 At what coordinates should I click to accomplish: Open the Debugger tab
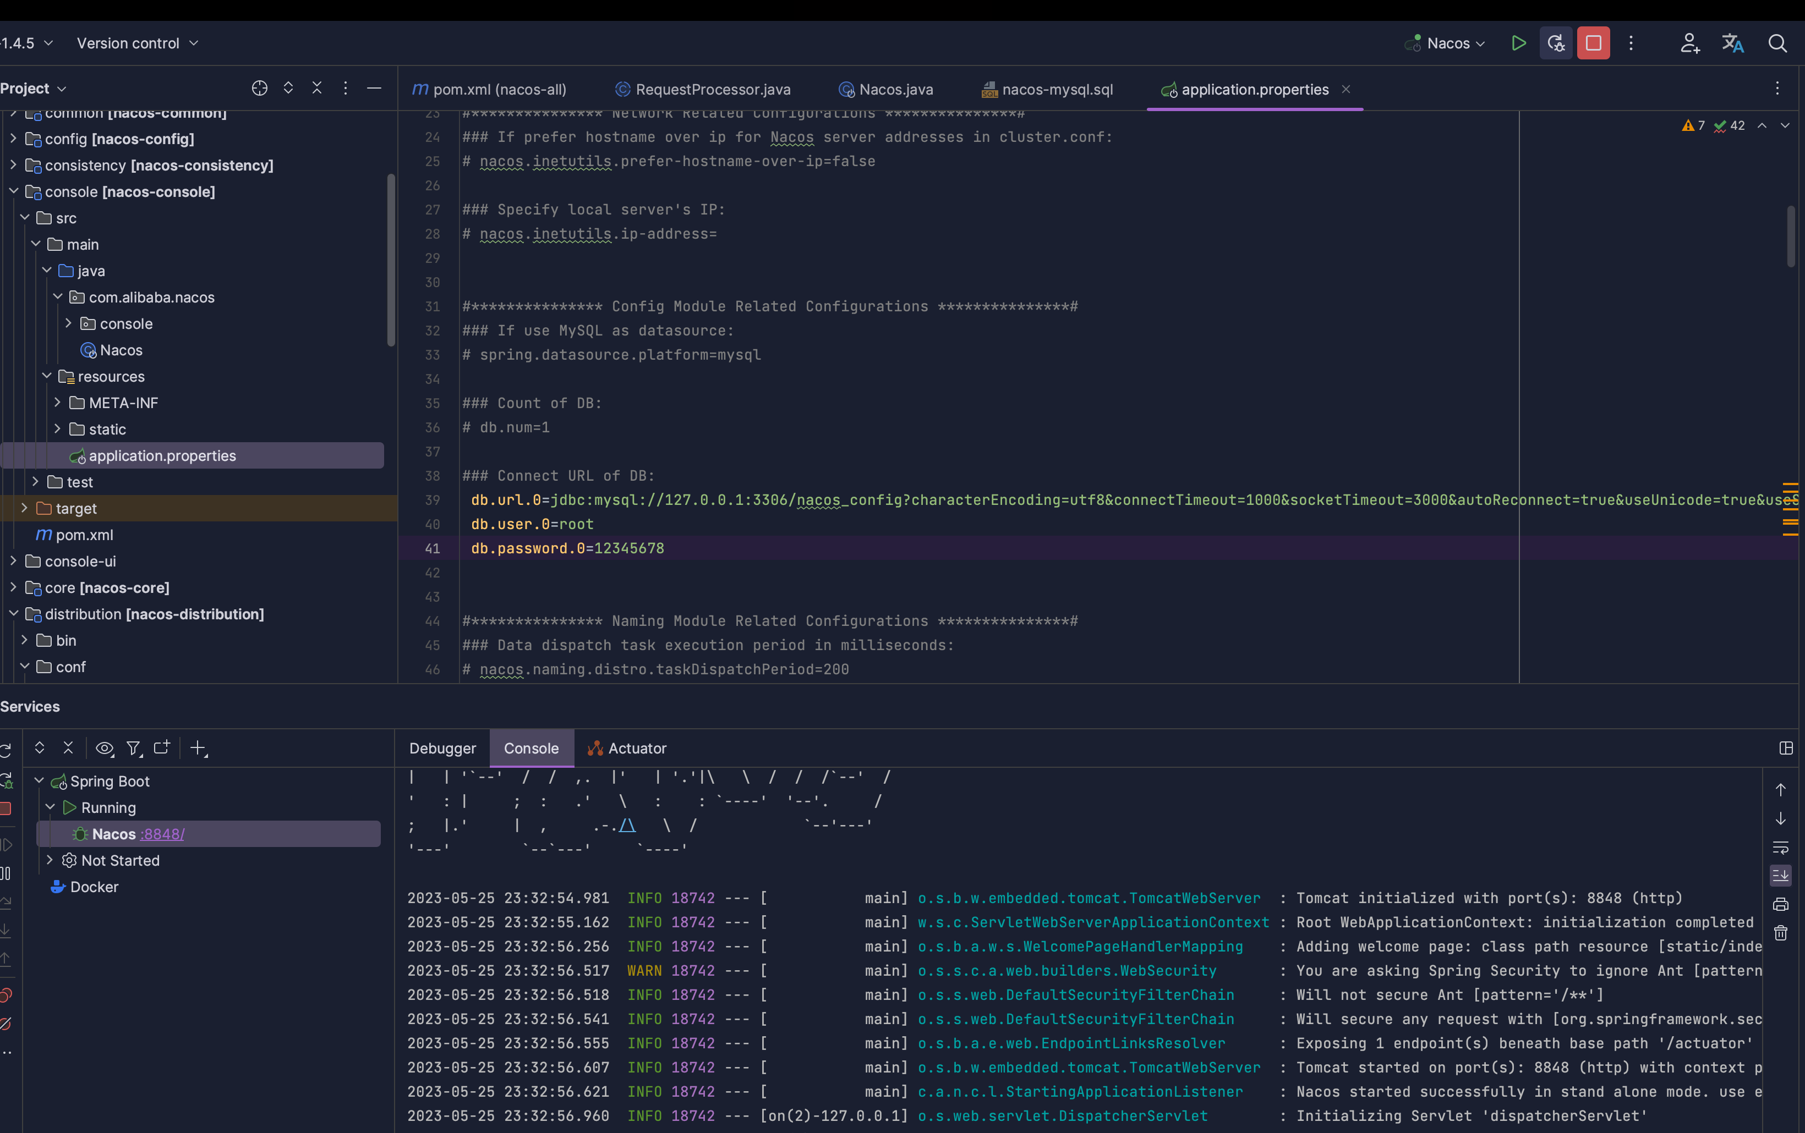[x=442, y=748]
